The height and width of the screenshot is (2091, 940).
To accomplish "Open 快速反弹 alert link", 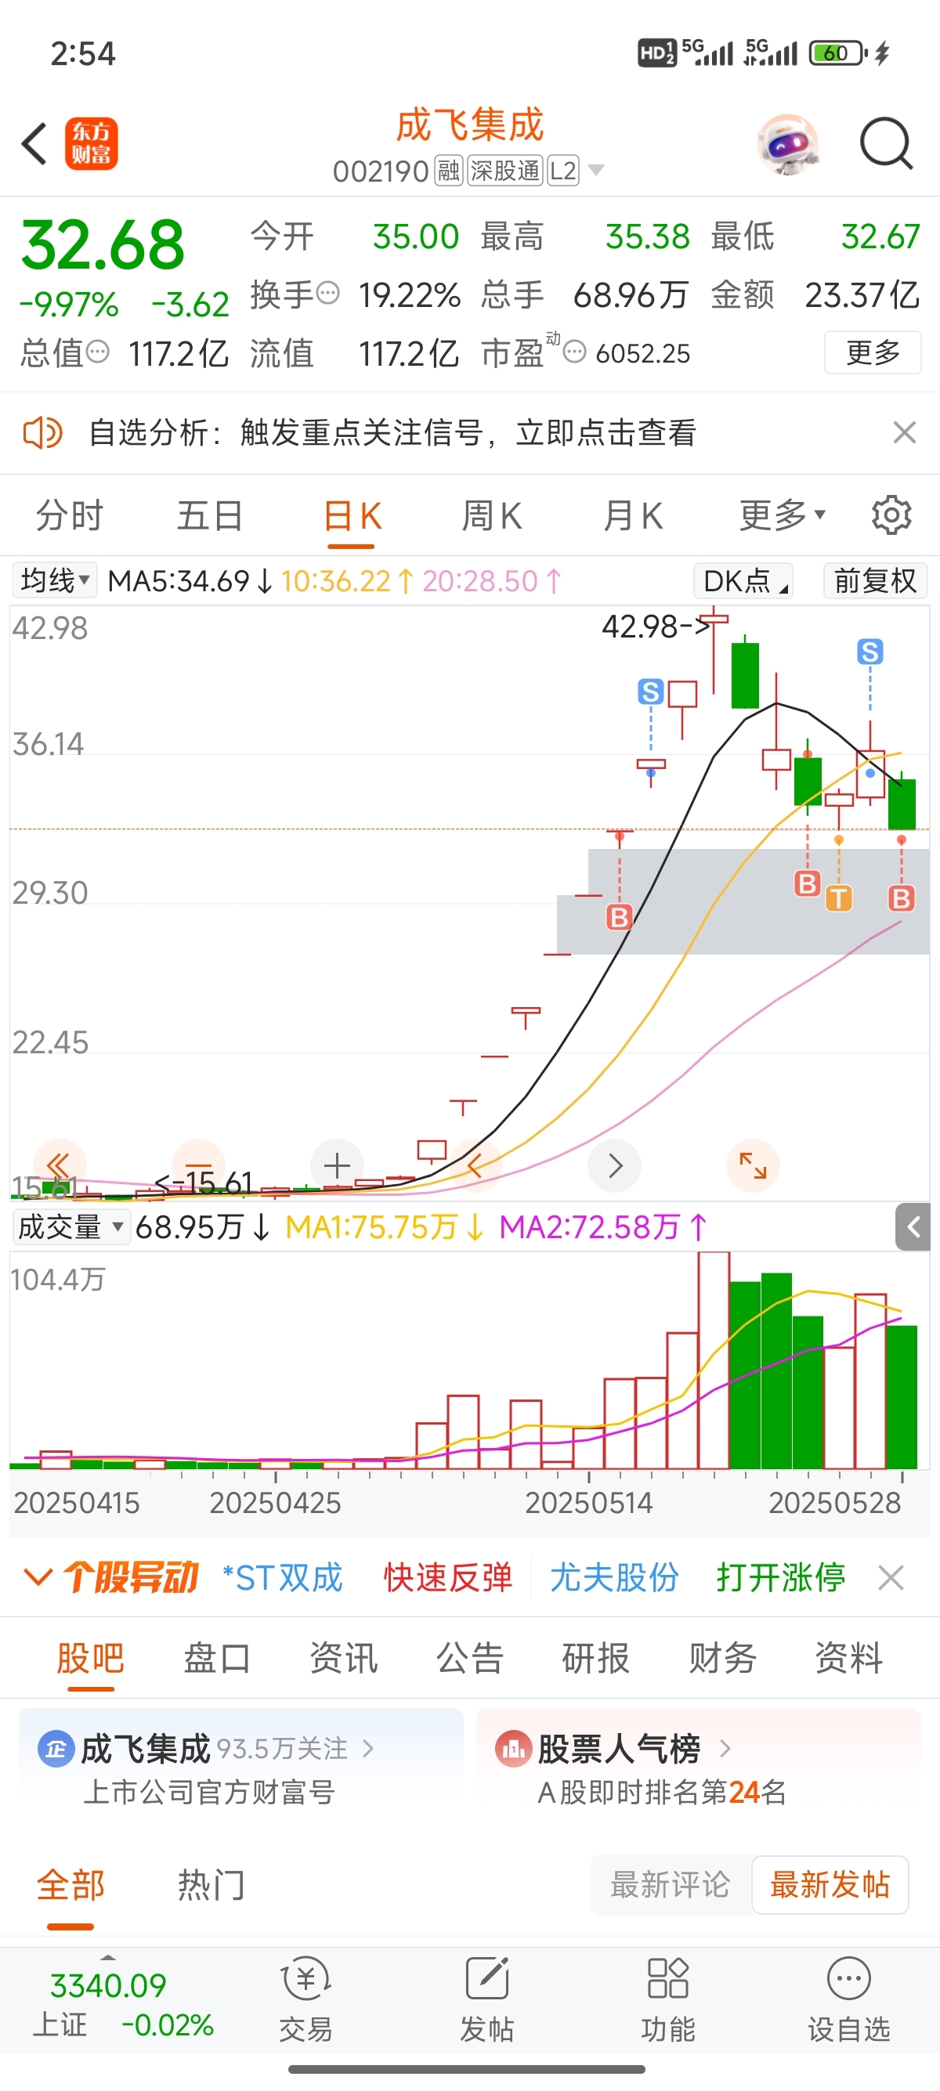I will [x=448, y=1578].
